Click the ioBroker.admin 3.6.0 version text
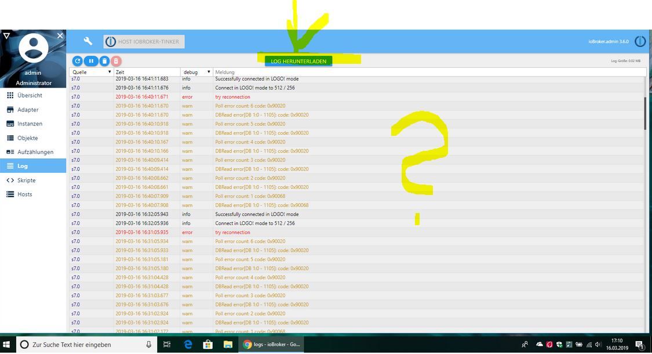Viewport: 652px width, 354px height. click(x=609, y=42)
